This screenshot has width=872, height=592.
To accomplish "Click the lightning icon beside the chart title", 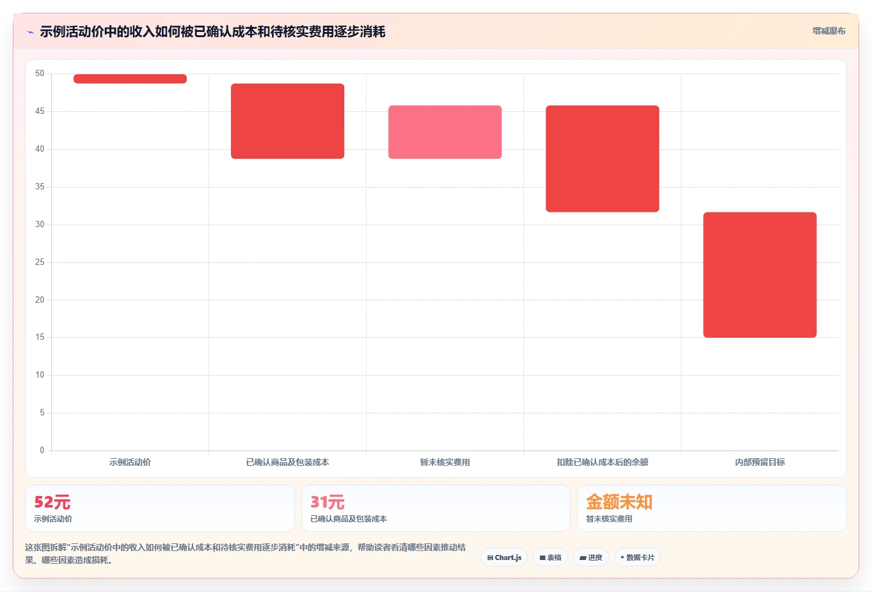I will click(x=30, y=32).
